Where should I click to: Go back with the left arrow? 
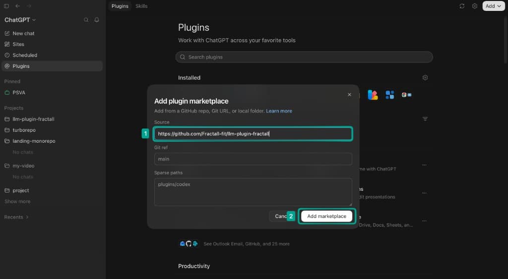17,6
